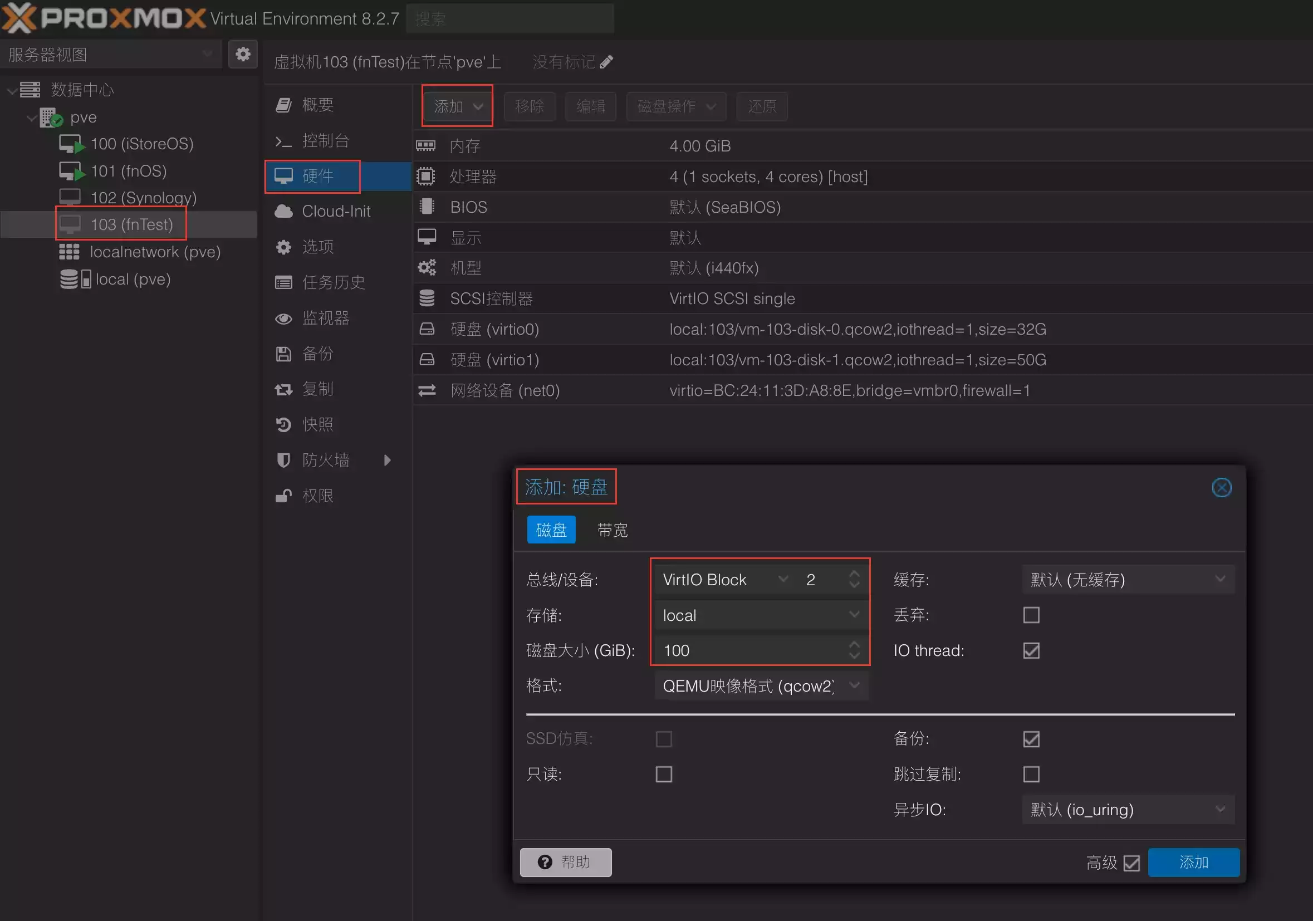The image size is (1313, 921).
Task: Enable the 只读 read-only checkbox
Action: [x=663, y=774]
